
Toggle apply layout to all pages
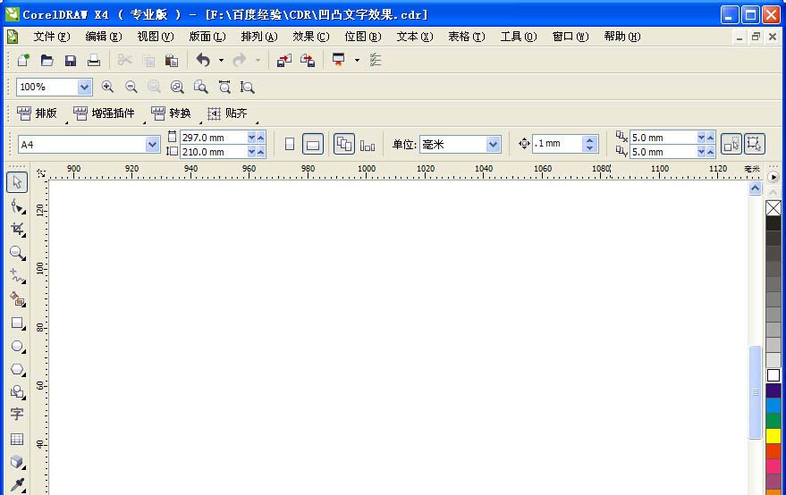(x=344, y=145)
